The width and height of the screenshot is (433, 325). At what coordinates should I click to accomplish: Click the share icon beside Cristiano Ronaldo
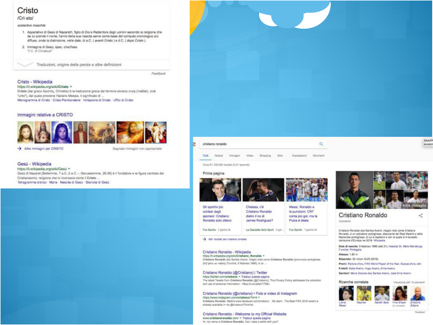[421, 215]
